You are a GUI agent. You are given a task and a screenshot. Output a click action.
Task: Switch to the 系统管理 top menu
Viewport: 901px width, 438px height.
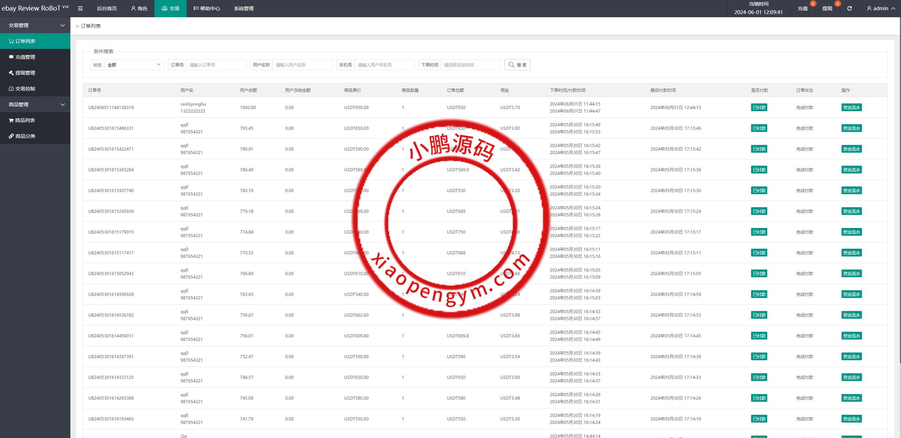click(x=244, y=8)
